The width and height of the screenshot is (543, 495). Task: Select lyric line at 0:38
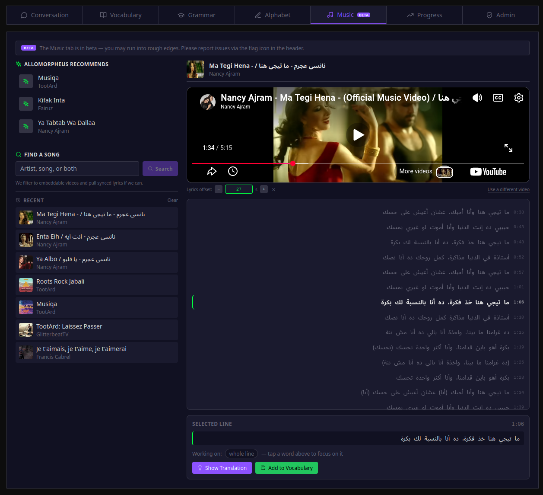[x=358, y=212]
